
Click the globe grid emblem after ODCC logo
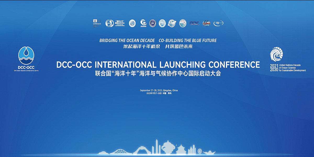pyautogui.click(x=132, y=23)
